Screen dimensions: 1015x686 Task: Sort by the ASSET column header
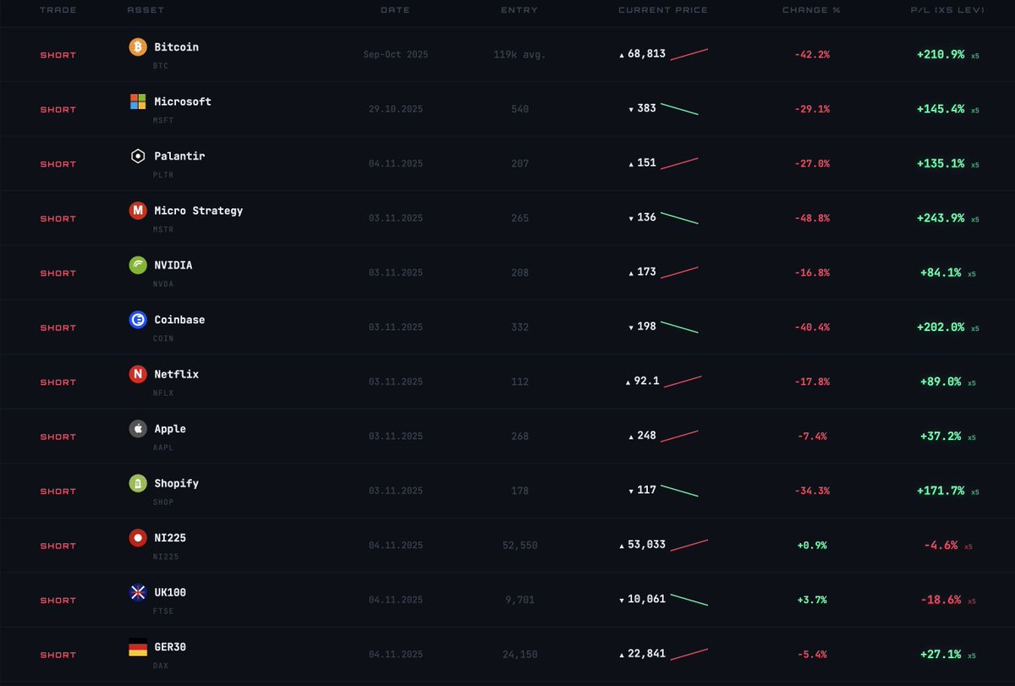click(145, 10)
